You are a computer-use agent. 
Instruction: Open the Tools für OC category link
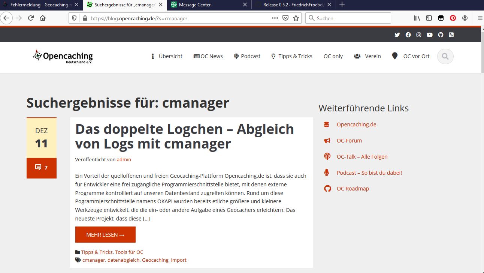[129, 252]
